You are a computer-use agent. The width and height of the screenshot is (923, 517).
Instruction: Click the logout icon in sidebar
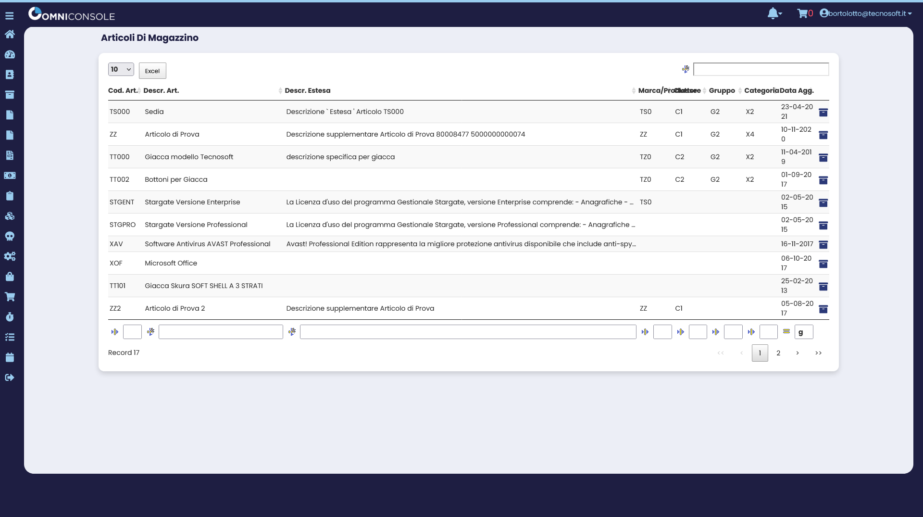coord(10,378)
